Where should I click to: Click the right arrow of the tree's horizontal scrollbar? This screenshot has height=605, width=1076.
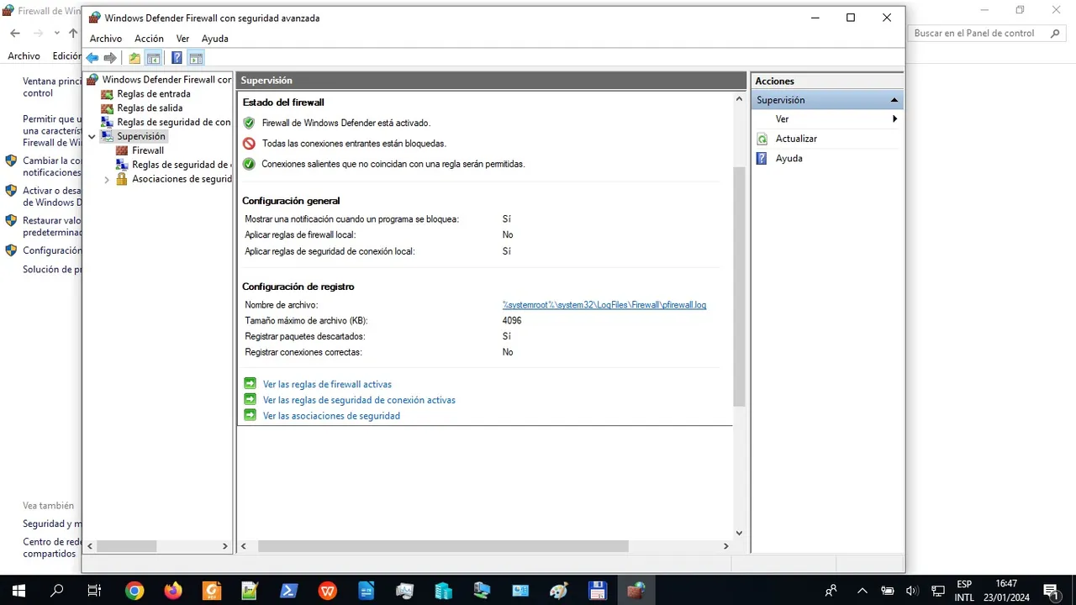pos(225,546)
